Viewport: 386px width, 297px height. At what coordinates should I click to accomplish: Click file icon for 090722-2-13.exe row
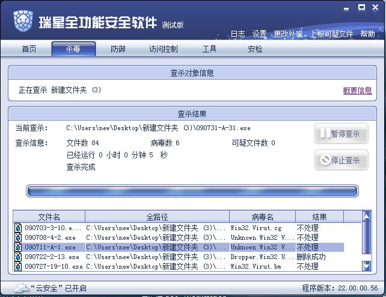point(18,257)
